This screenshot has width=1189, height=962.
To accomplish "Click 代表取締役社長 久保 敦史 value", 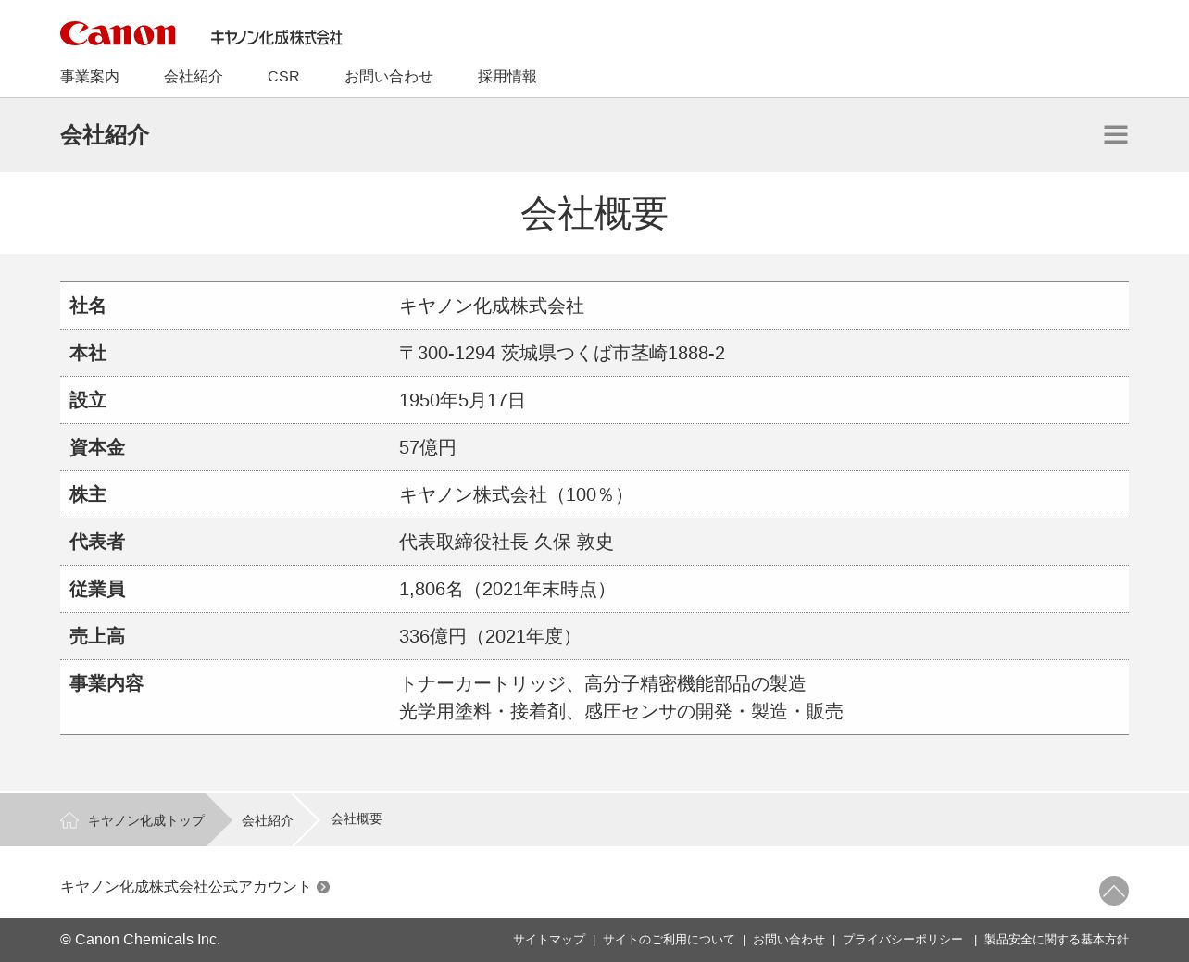I will pyautogui.click(x=507, y=542).
